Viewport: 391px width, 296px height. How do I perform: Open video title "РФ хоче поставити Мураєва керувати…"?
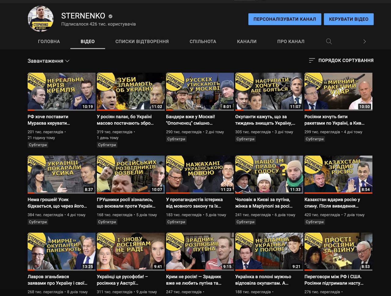coord(49,120)
